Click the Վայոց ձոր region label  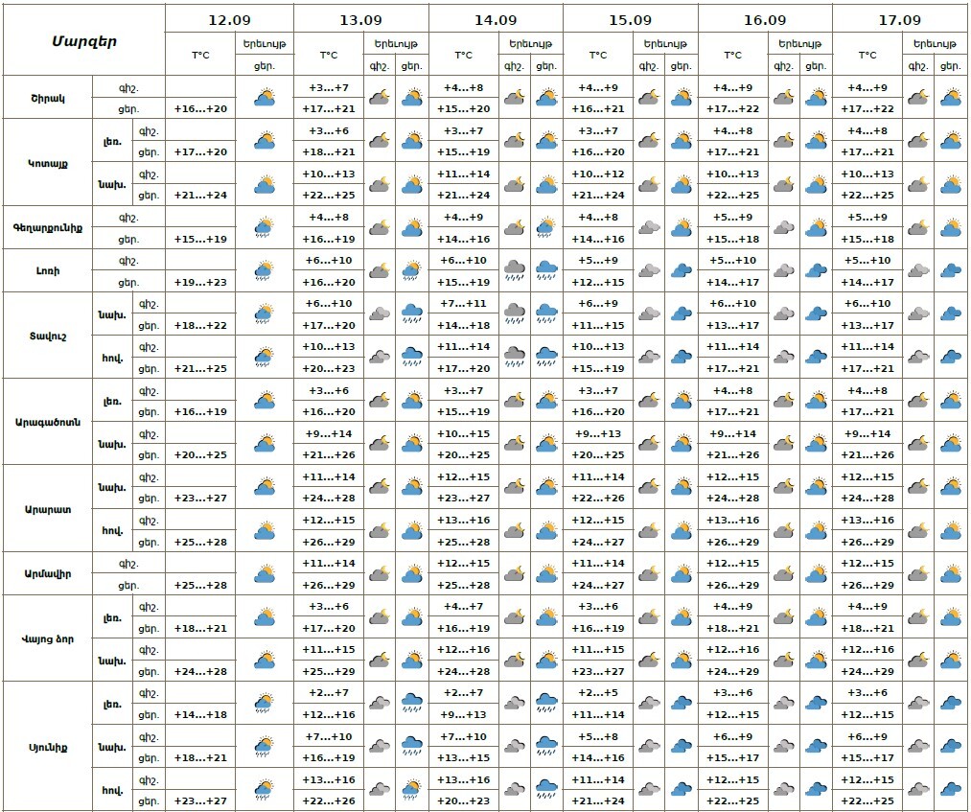(47, 638)
